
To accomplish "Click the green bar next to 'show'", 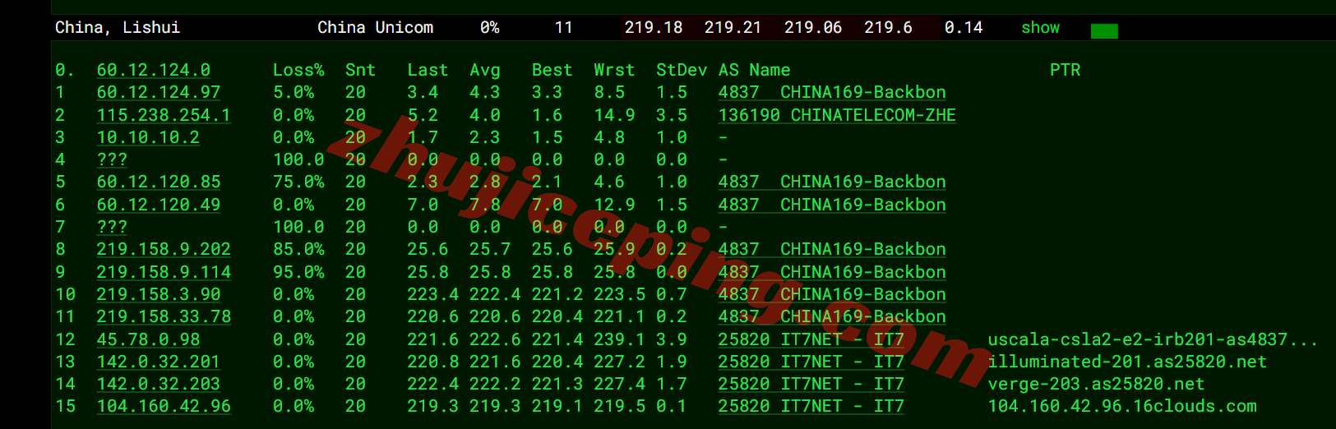I will coord(1104,31).
